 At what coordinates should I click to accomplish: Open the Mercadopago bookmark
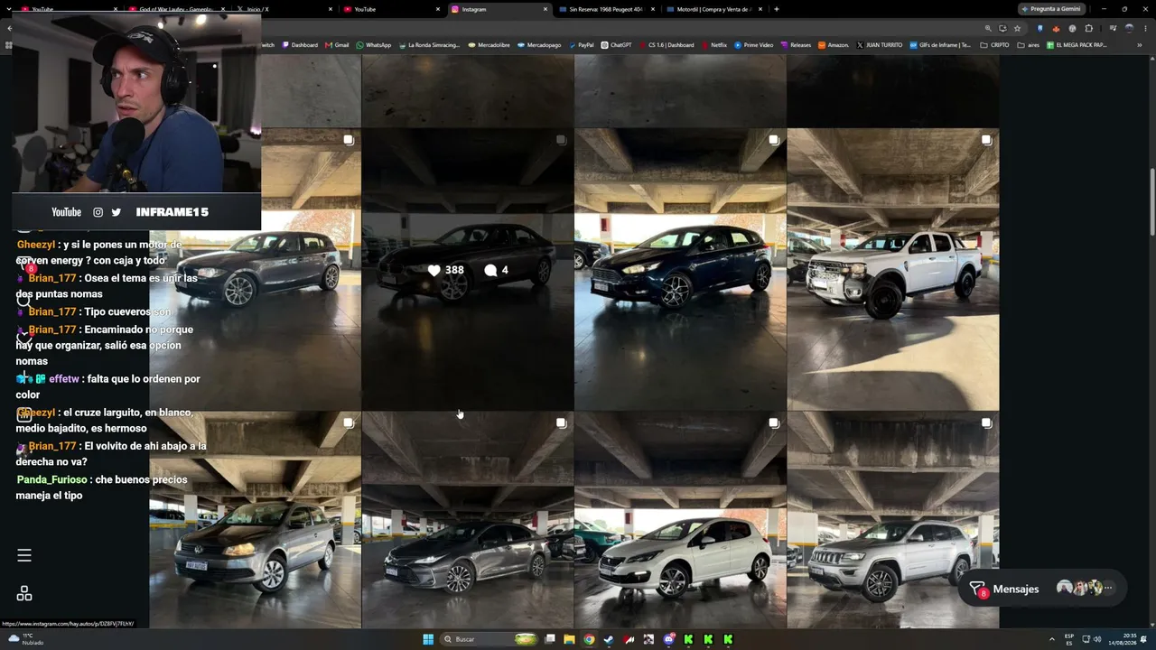click(x=540, y=45)
